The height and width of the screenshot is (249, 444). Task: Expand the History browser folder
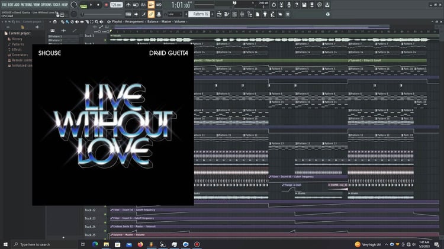point(17,39)
